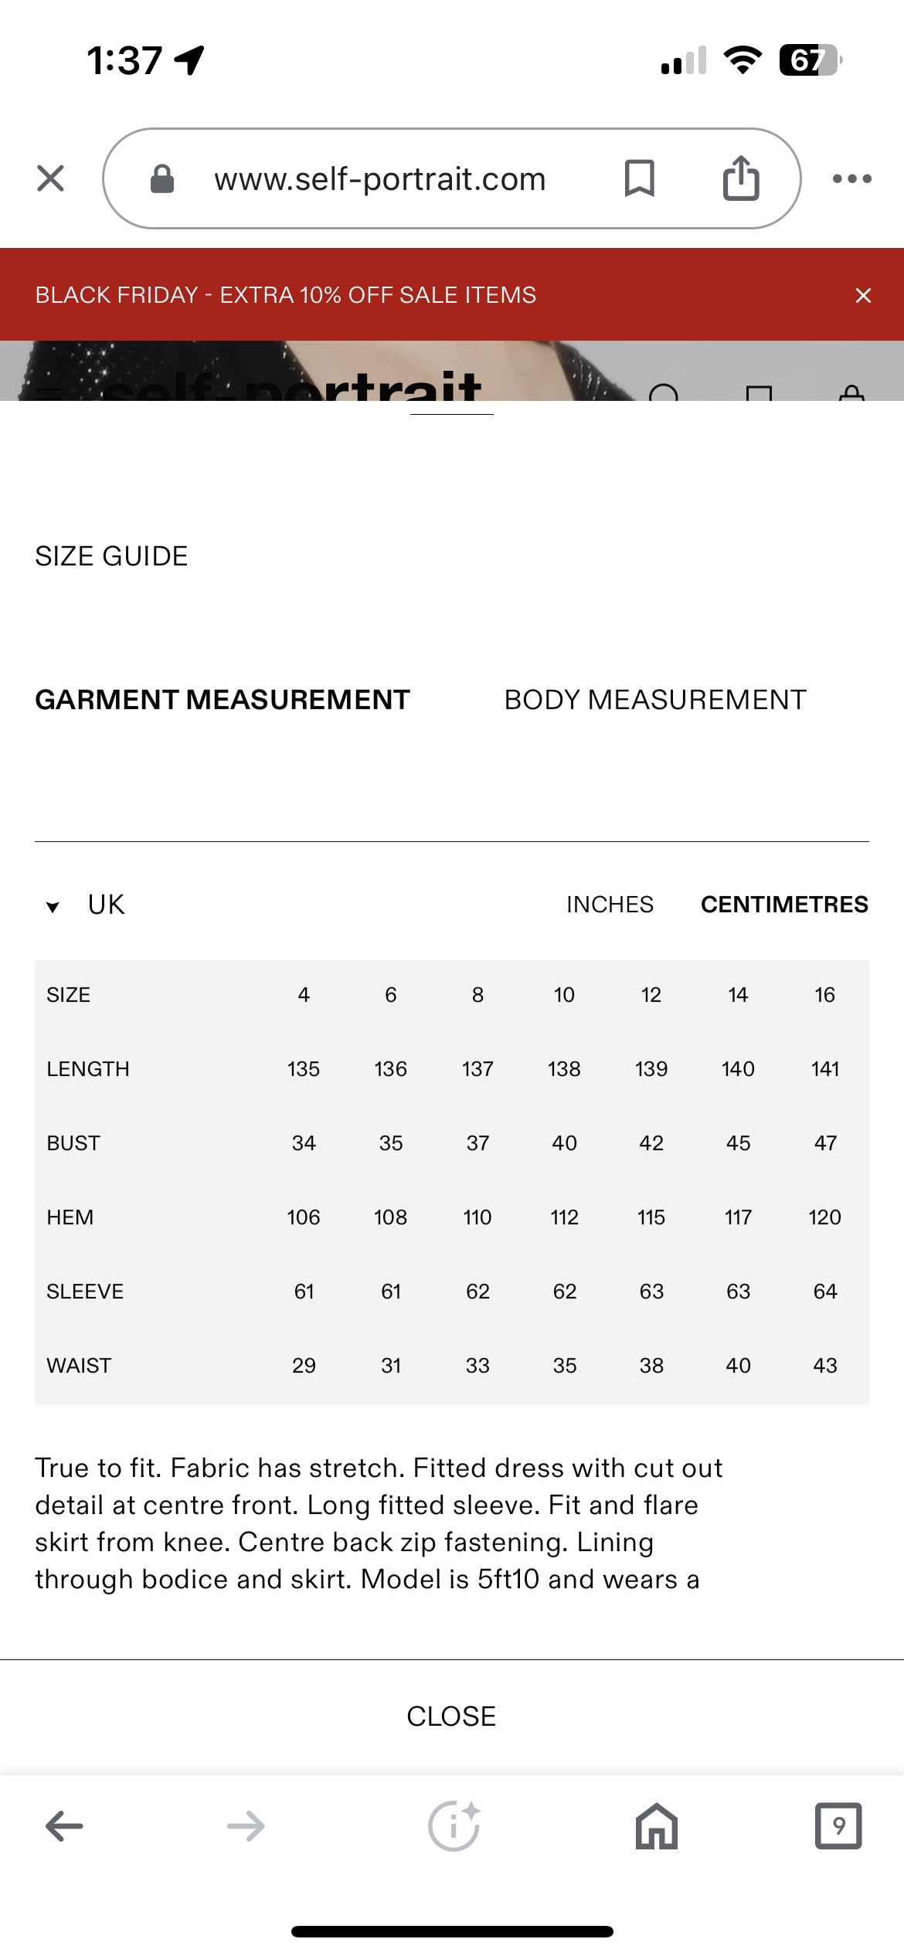Tap the www.self-portrait.com address field
This screenshot has width=904, height=1956.
coord(380,178)
